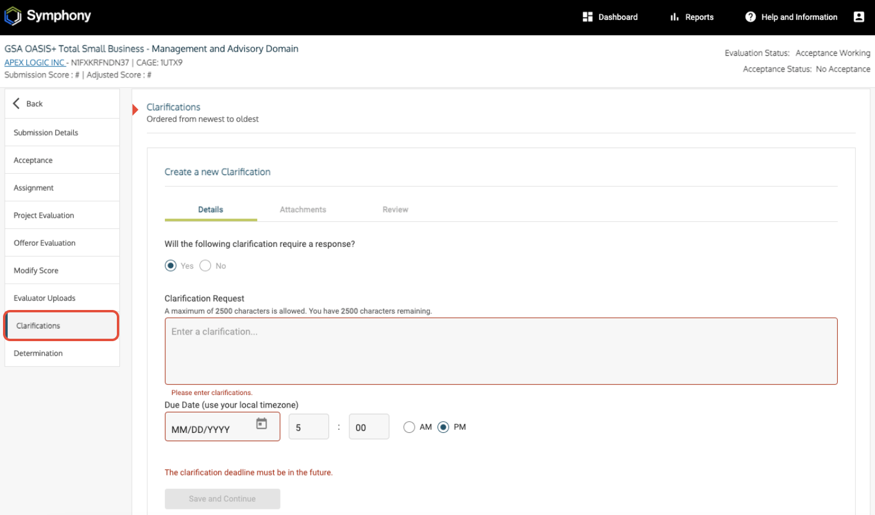Choose PM for due time
875x515 pixels.
443,427
